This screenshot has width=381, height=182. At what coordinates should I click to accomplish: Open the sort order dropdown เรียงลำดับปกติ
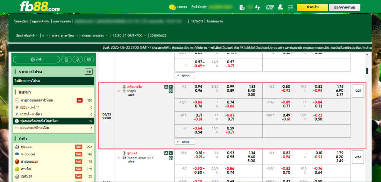tap(27, 35)
